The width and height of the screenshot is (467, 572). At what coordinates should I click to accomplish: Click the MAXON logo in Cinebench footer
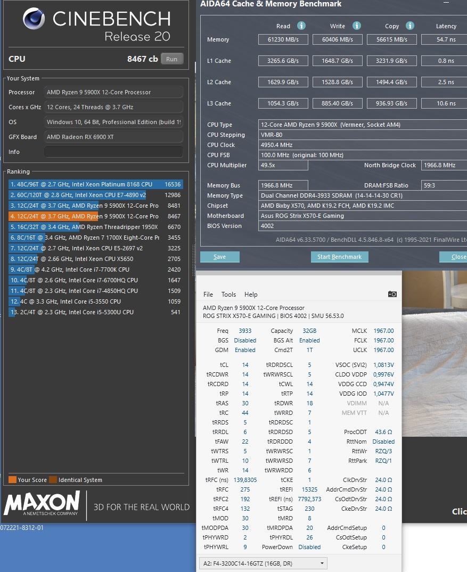pos(42,503)
